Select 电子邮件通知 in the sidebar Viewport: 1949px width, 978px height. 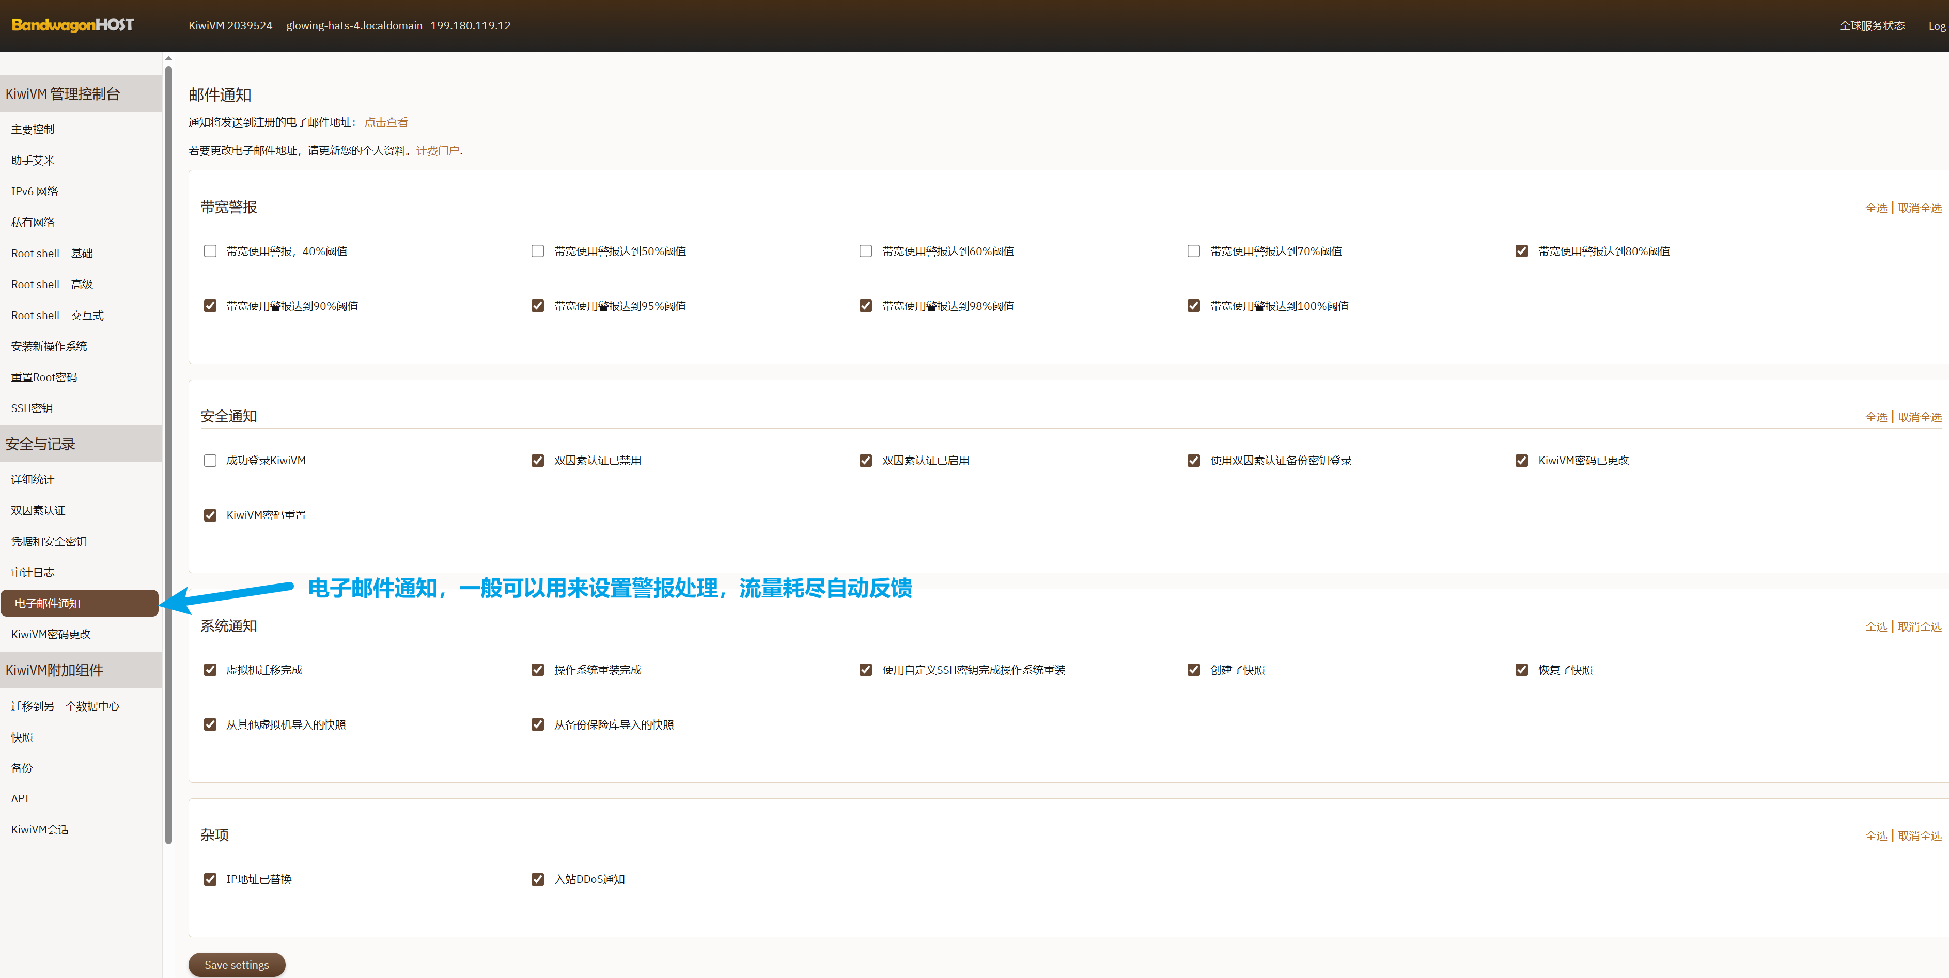80,604
